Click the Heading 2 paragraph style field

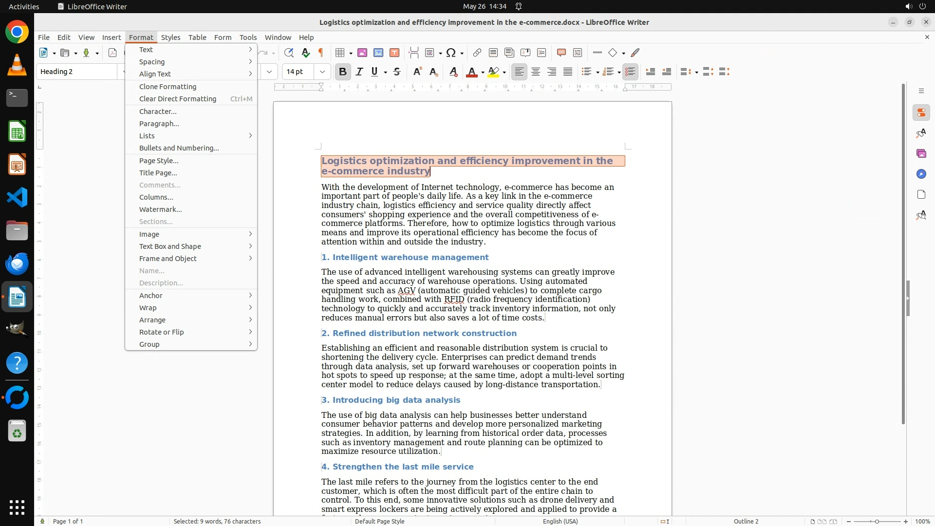click(77, 72)
